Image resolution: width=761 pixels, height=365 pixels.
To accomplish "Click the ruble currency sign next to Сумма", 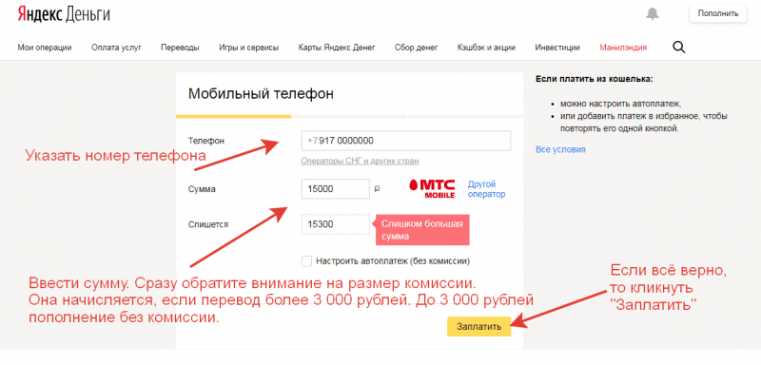I will click(x=377, y=189).
